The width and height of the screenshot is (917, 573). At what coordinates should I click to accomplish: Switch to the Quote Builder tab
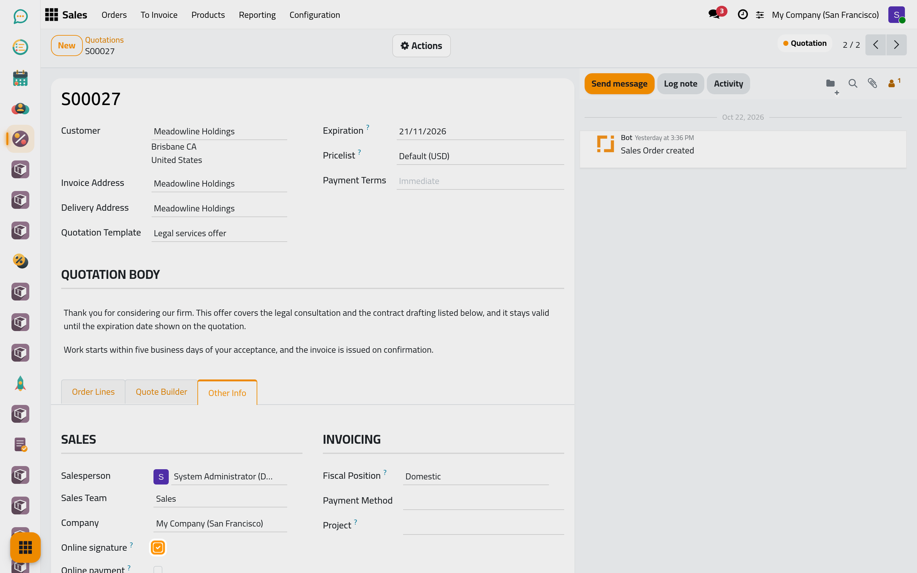tap(161, 392)
